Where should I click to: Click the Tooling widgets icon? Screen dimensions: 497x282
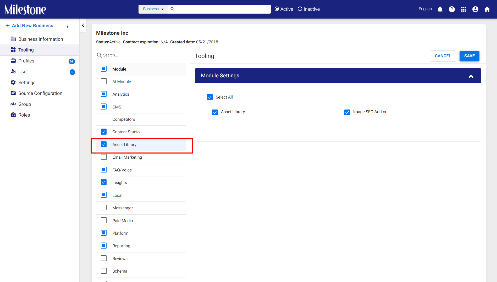[x=13, y=50]
